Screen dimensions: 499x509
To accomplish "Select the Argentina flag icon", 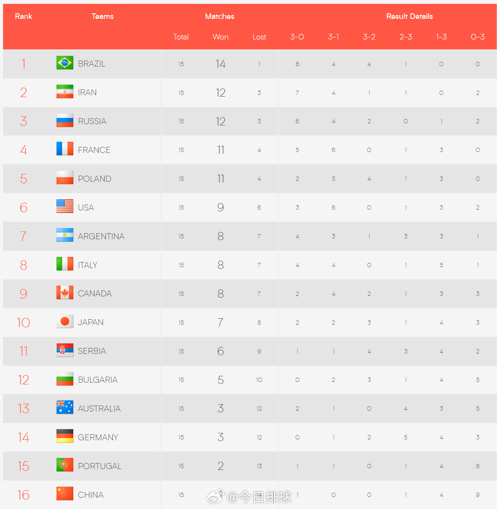I will [65, 235].
